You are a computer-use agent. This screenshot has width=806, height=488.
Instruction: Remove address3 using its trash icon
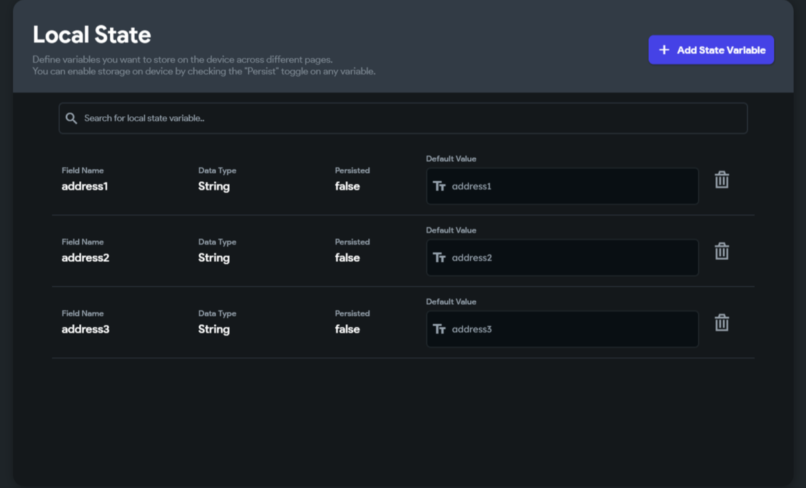pyautogui.click(x=721, y=323)
